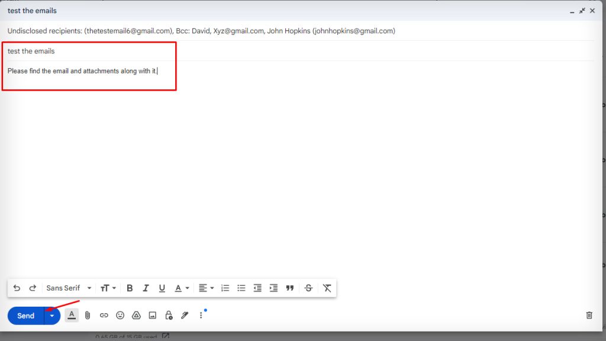Attach files using the paperclip icon
Image resolution: width=606 pixels, height=341 pixels.
coord(88,315)
